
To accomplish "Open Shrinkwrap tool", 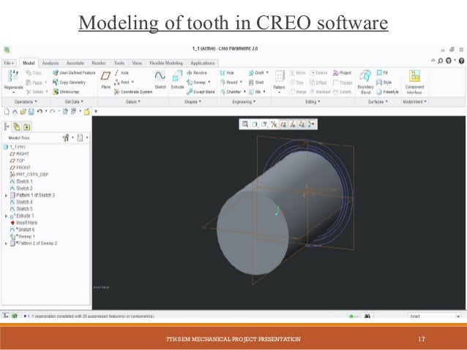I will click(x=66, y=92).
